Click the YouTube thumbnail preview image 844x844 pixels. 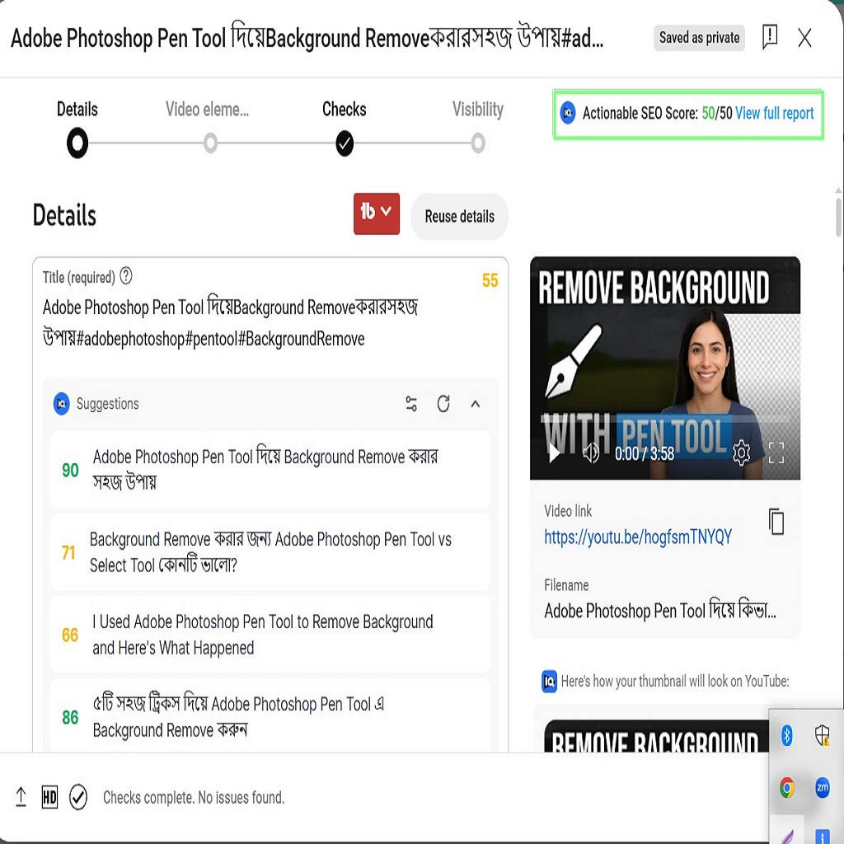(656, 736)
